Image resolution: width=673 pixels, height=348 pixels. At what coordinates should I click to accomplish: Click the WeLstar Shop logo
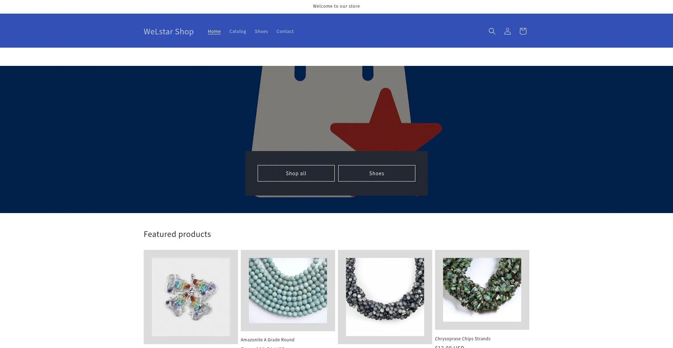pos(169,32)
